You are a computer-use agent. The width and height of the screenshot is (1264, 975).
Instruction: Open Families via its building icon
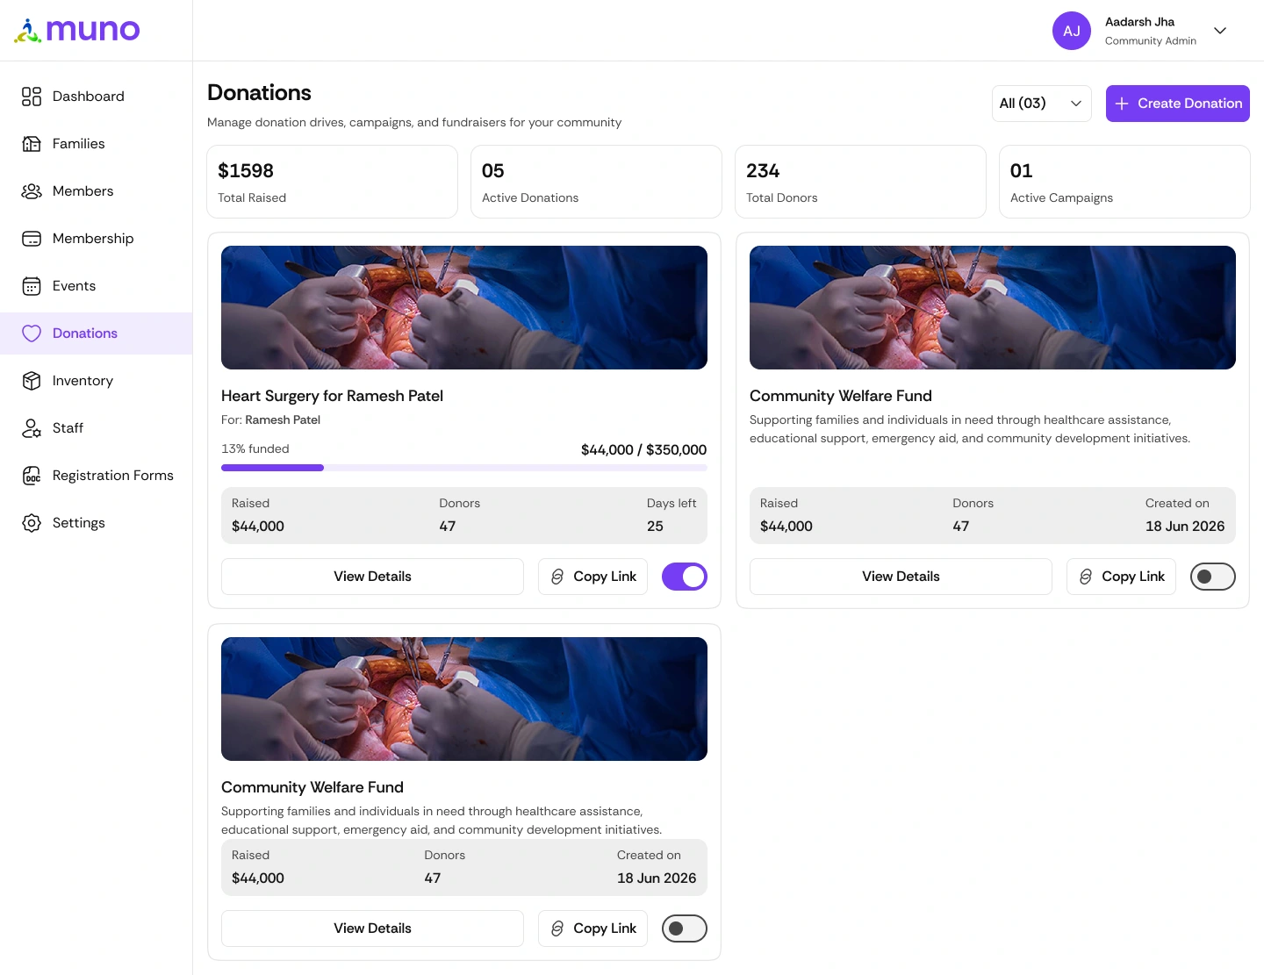32,144
